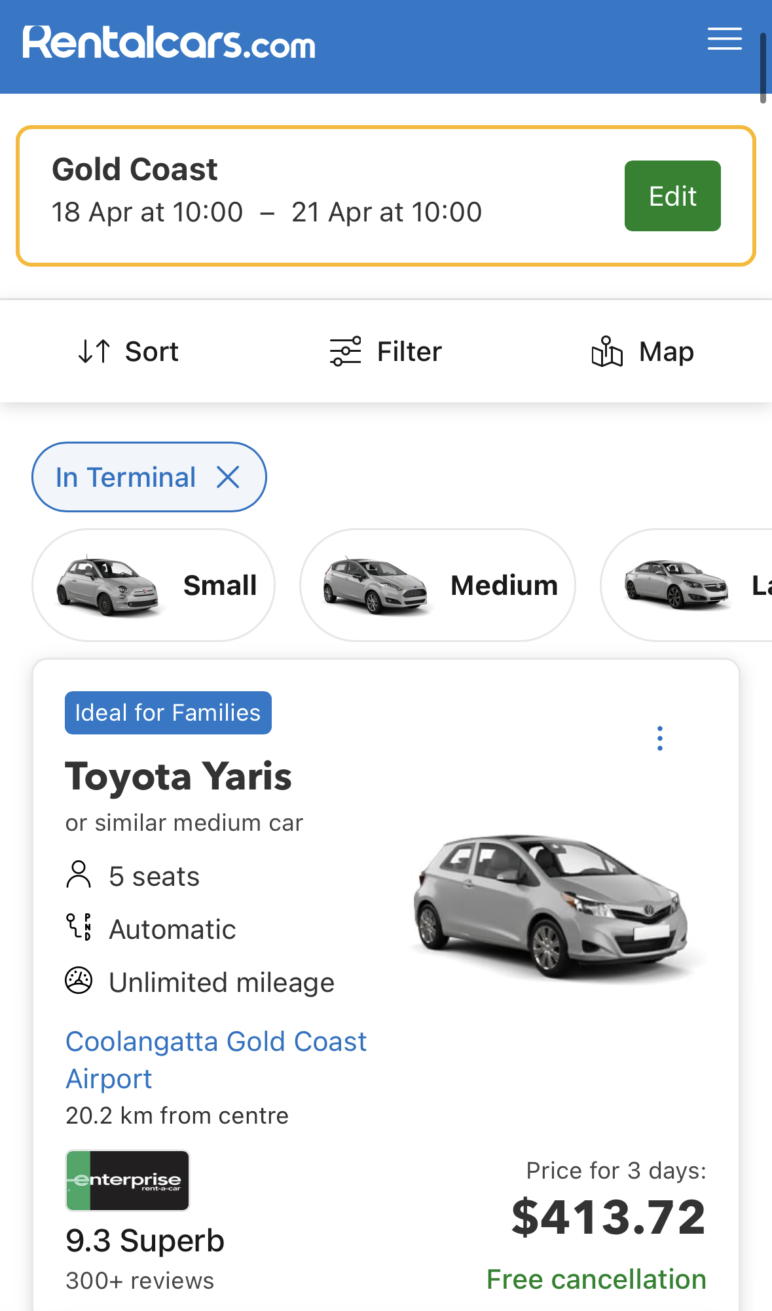Edit the Gold Coast search details
This screenshot has width=772, height=1311.
(672, 196)
